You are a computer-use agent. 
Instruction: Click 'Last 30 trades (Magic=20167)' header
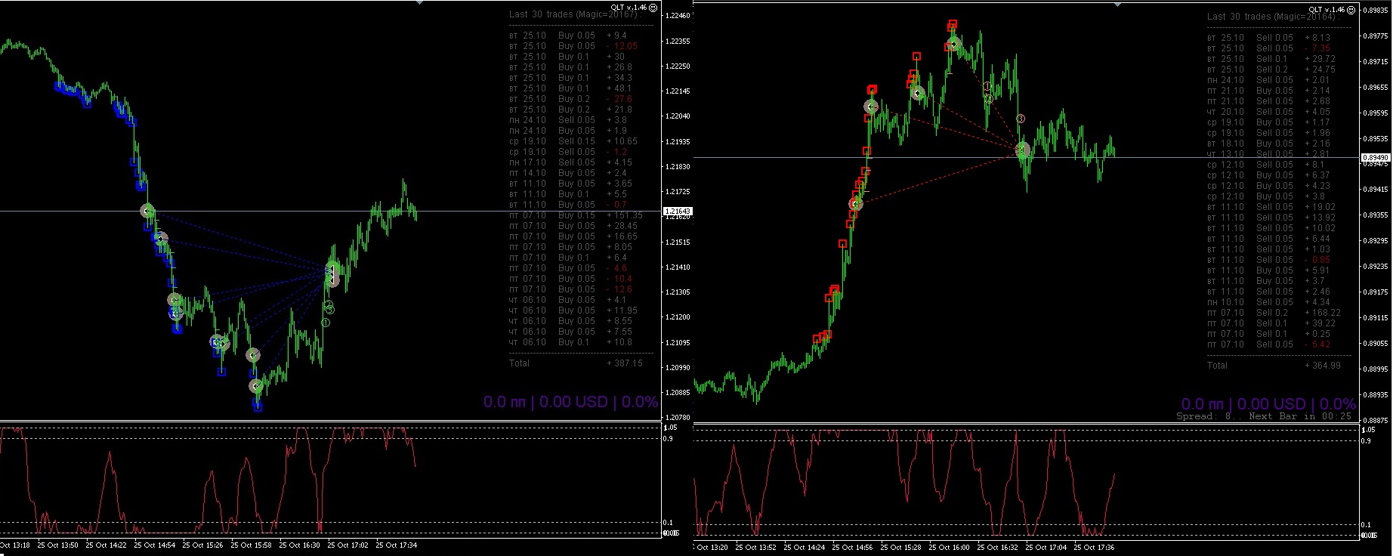click(x=574, y=14)
